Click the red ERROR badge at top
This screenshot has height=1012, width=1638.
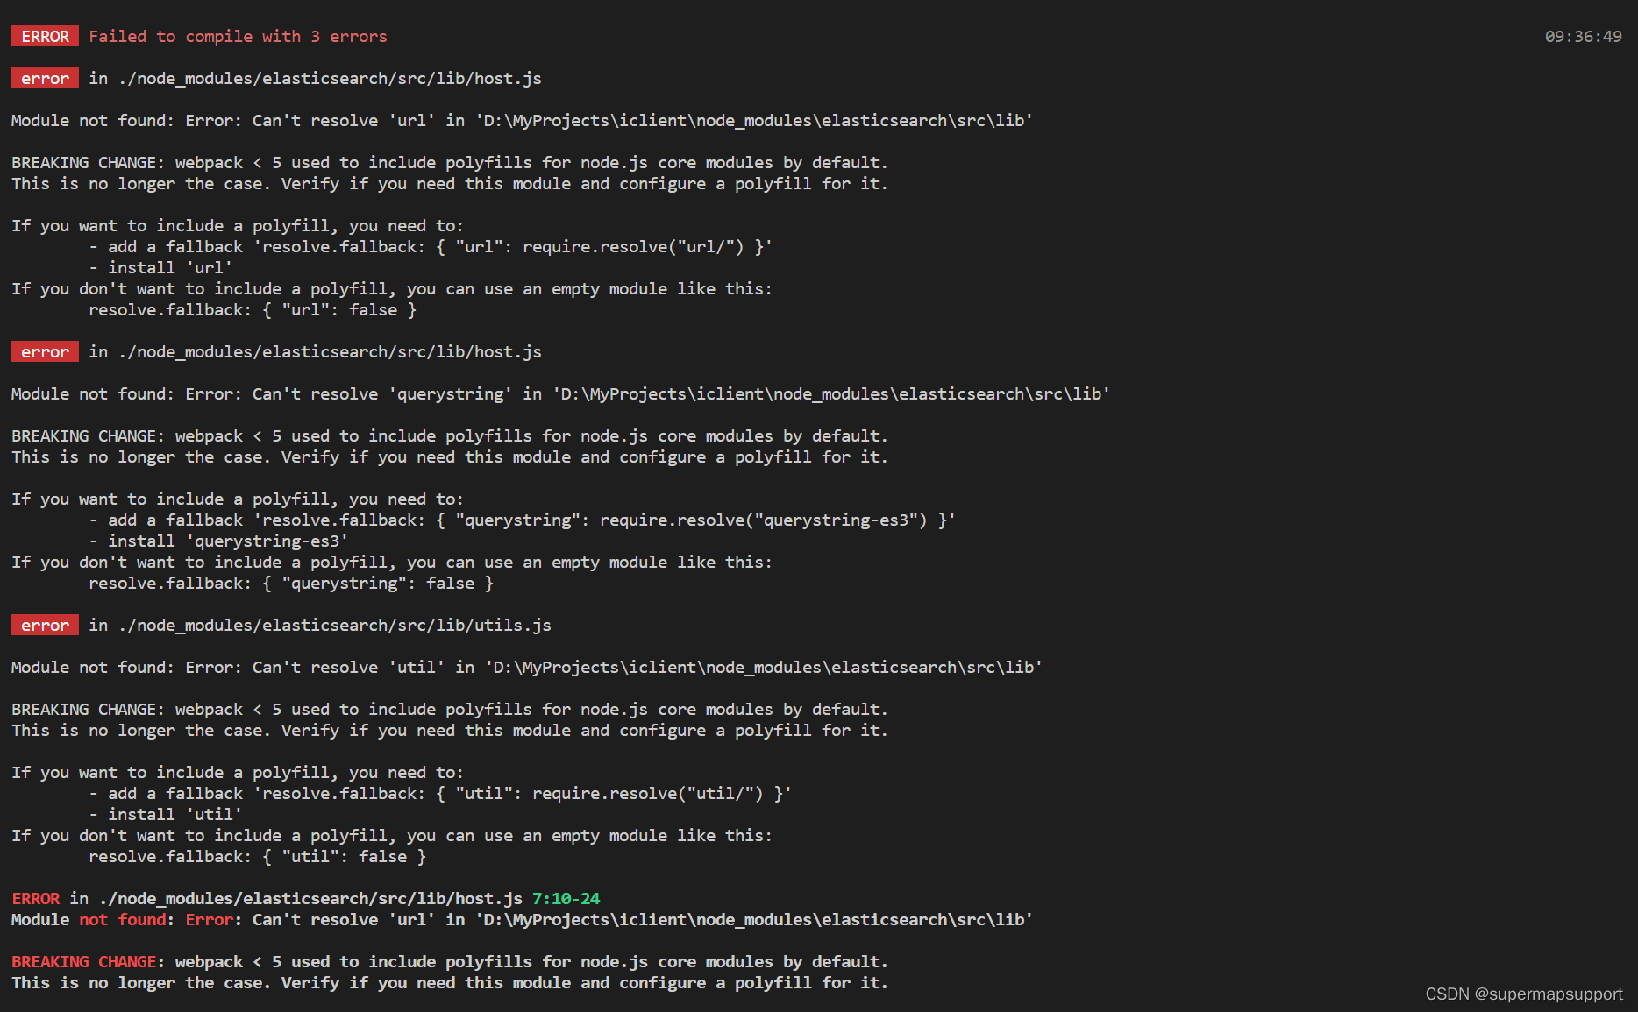pos(45,36)
